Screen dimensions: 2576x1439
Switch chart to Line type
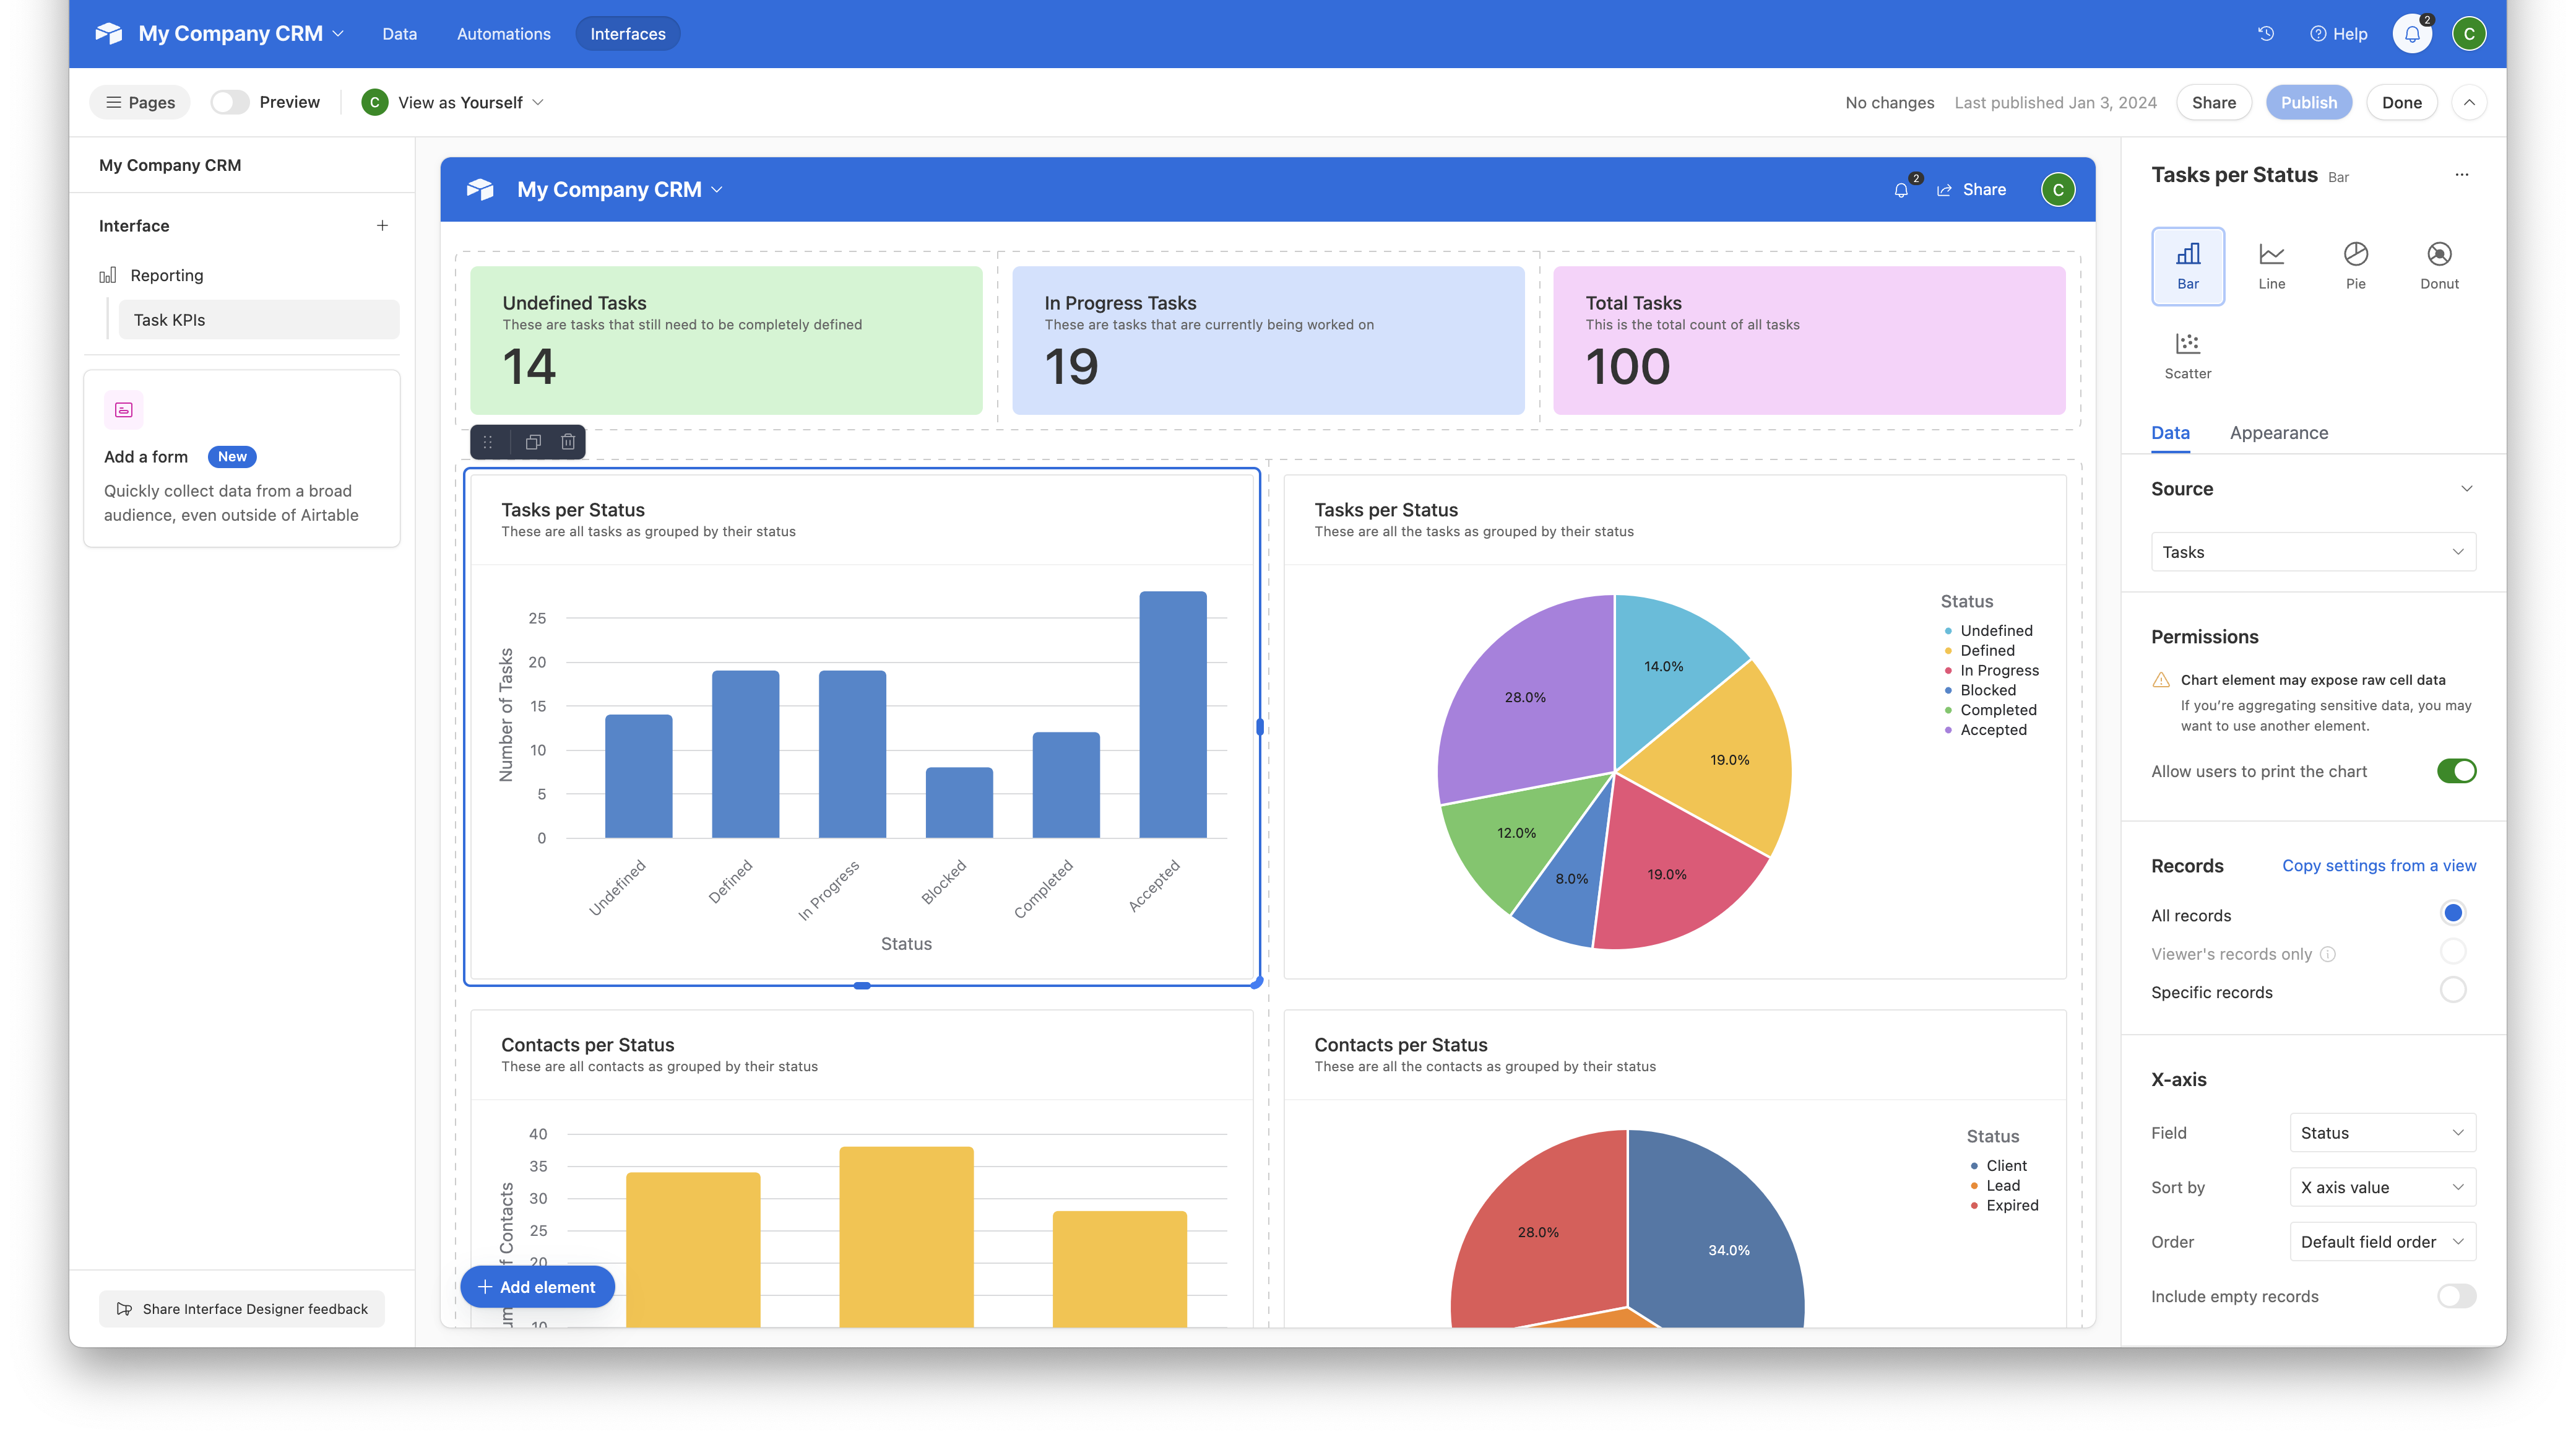pos(2272,265)
